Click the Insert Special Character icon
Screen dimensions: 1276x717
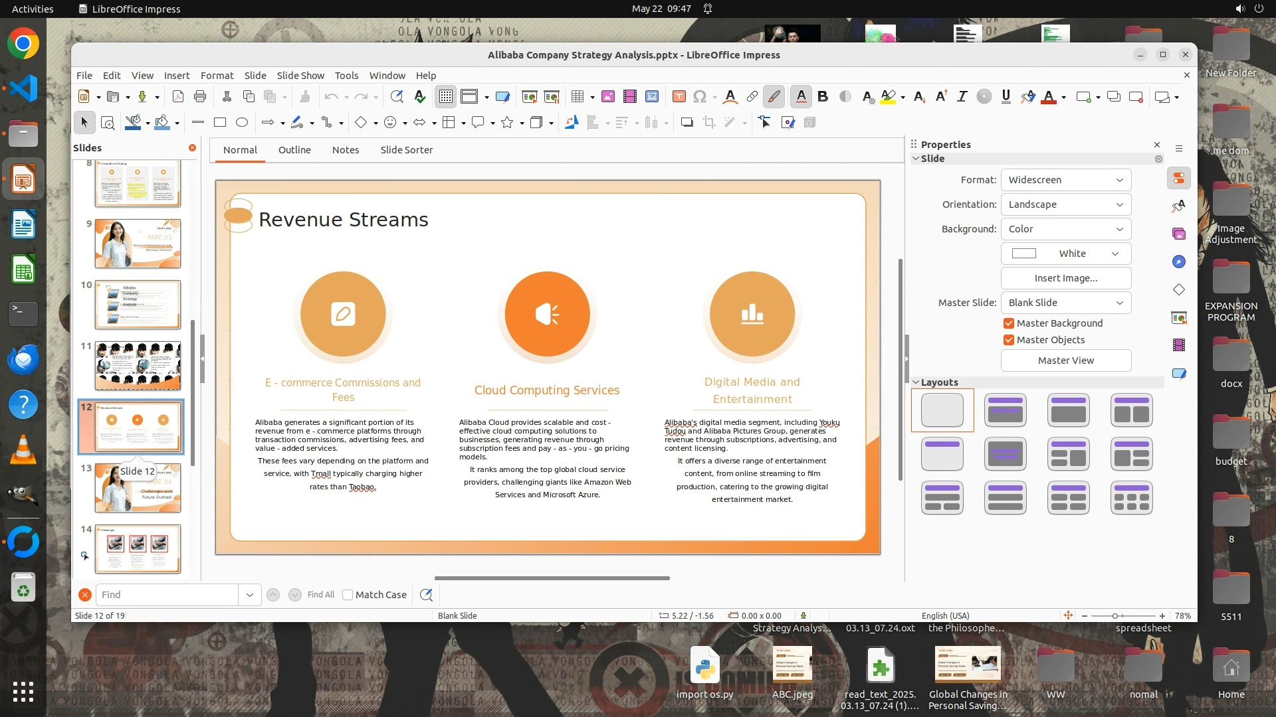(x=699, y=97)
